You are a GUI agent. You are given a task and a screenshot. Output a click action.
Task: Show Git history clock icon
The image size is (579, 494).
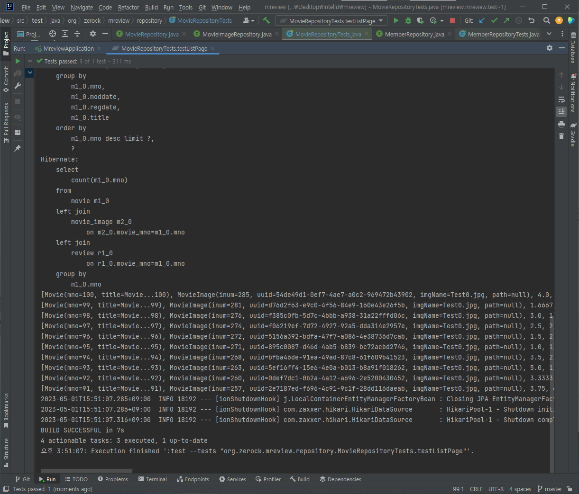pos(519,20)
